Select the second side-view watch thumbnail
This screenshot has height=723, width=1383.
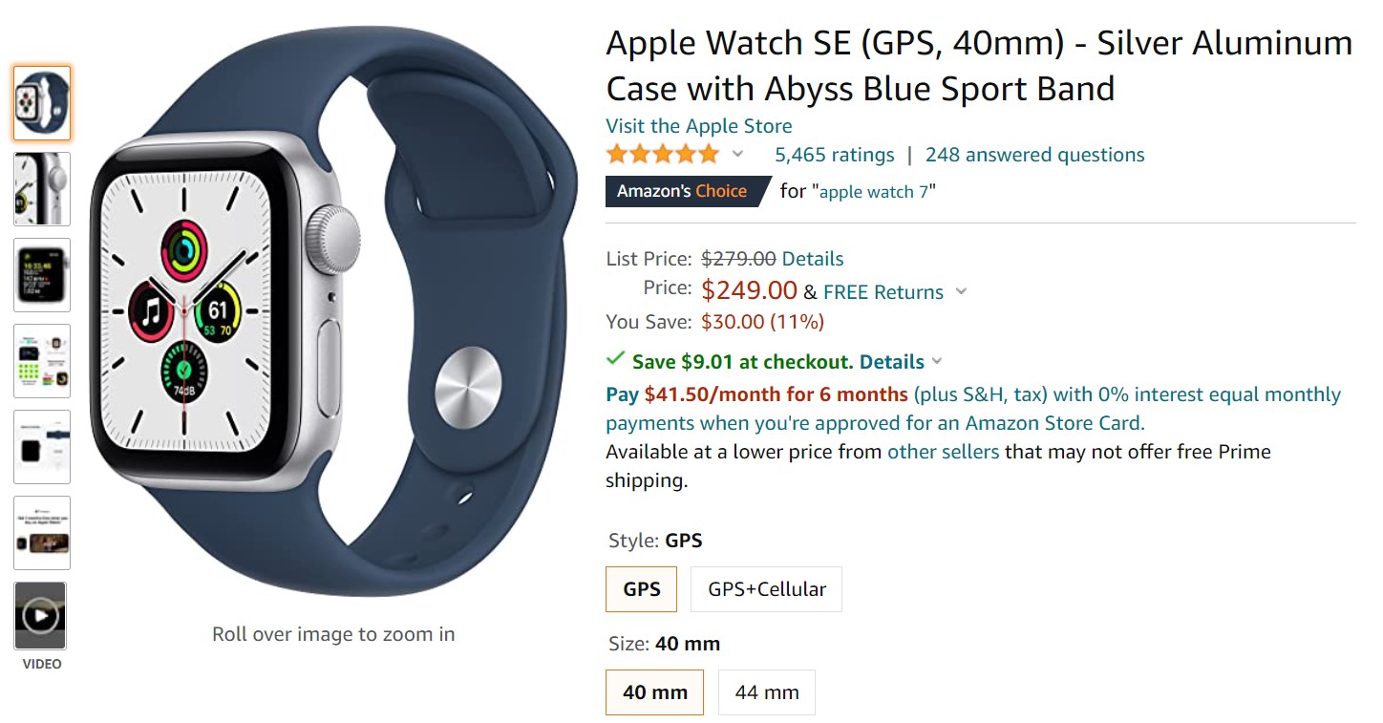[42, 189]
